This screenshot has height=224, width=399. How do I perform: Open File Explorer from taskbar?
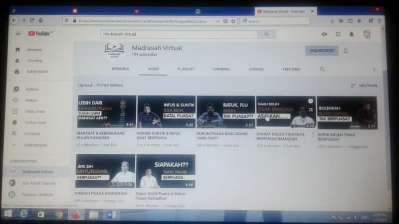(x=93, y=215)
